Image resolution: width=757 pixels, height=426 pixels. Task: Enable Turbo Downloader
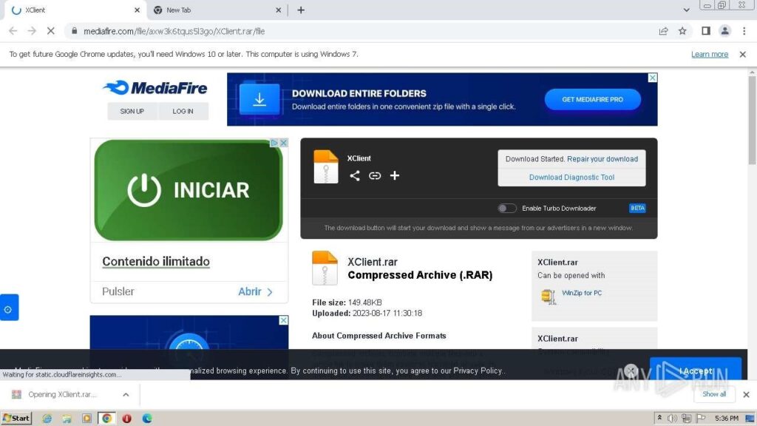[507, 208]
